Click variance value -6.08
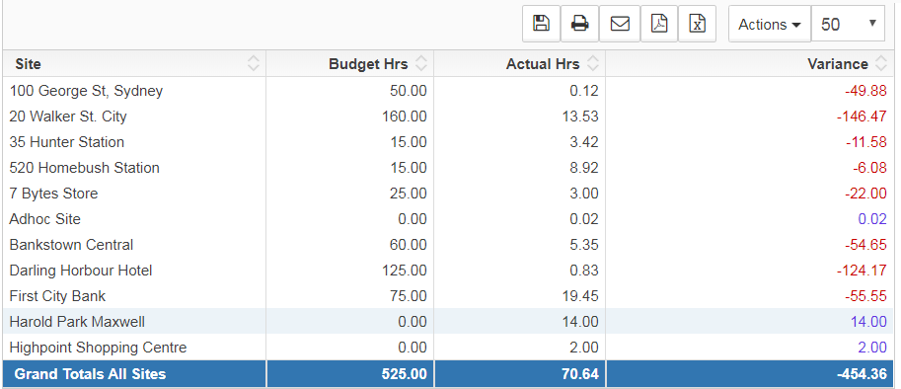The image size is (901, 389). click(x=870, y=168)
